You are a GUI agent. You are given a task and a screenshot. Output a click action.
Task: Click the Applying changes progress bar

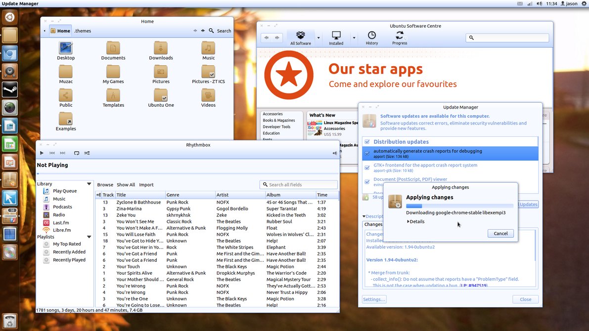click(x=459, y=206)
